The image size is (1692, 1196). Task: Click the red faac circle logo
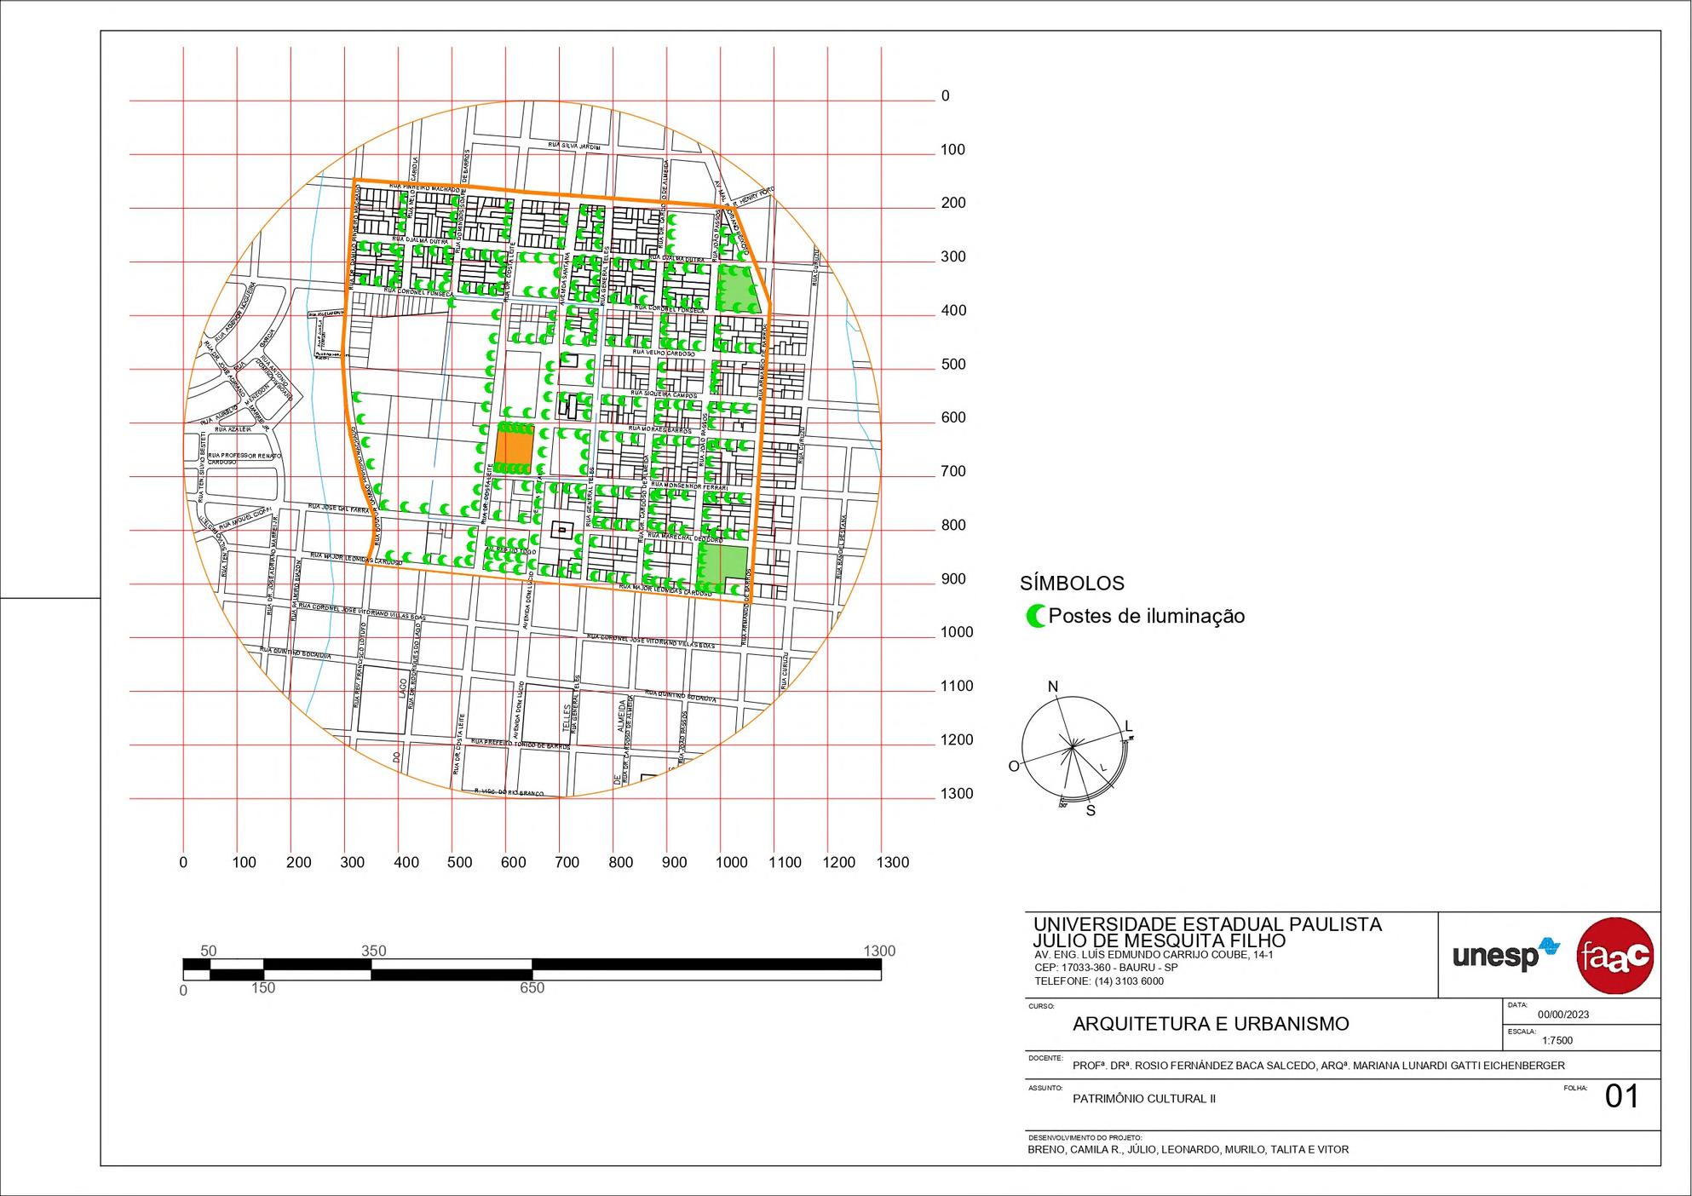[1615, 956]
